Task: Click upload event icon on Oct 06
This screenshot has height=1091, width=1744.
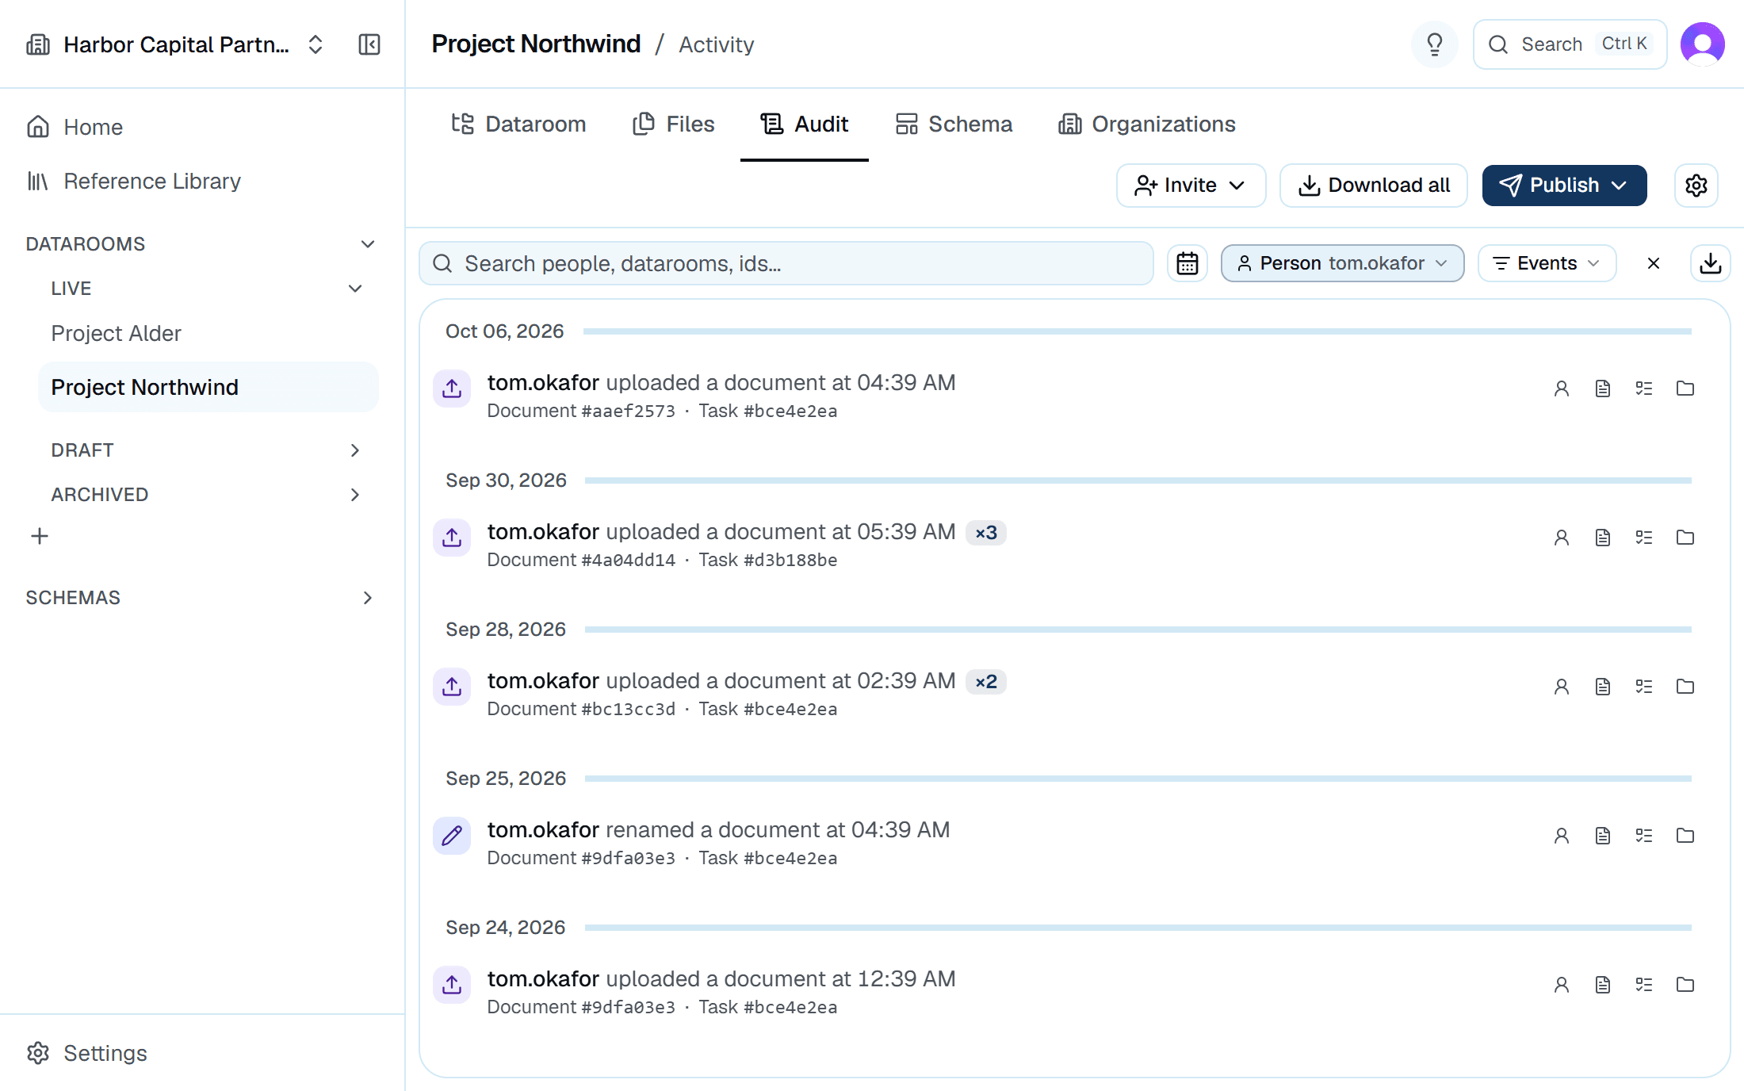Action: (452, 389)
